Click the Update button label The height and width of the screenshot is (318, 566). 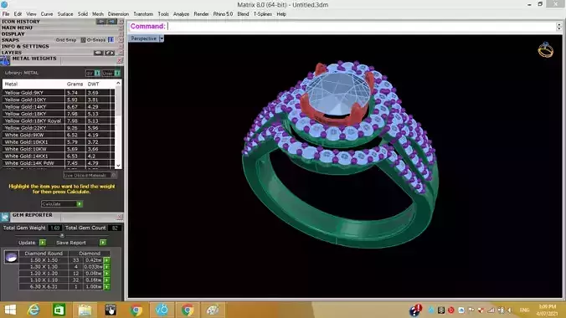(27, 243)
